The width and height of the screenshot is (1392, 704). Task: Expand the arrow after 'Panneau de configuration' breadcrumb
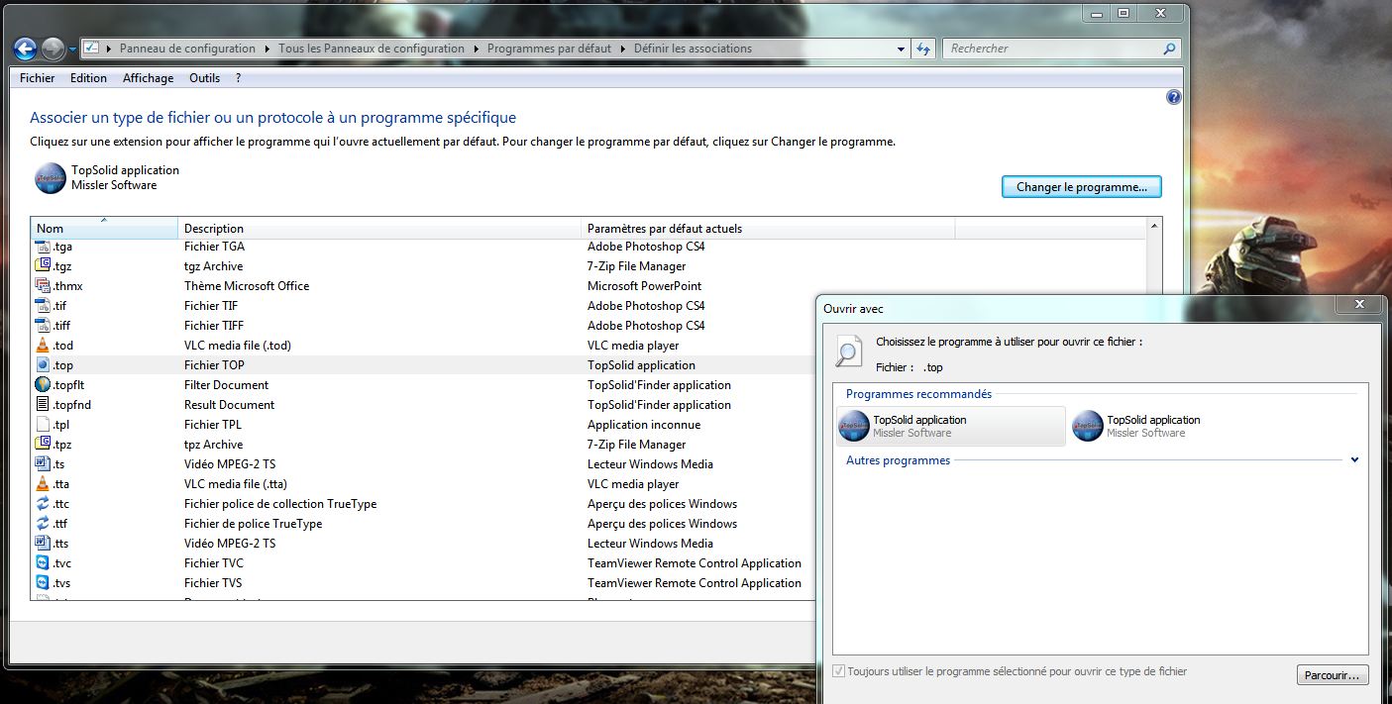268,49
